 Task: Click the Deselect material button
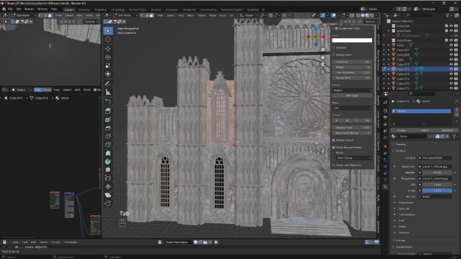(447, 130)
